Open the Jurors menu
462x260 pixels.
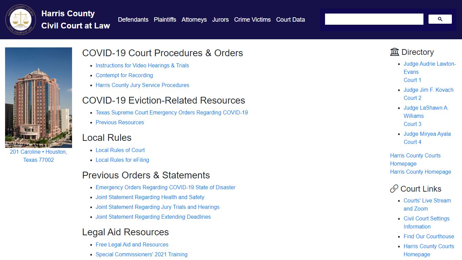221,20
